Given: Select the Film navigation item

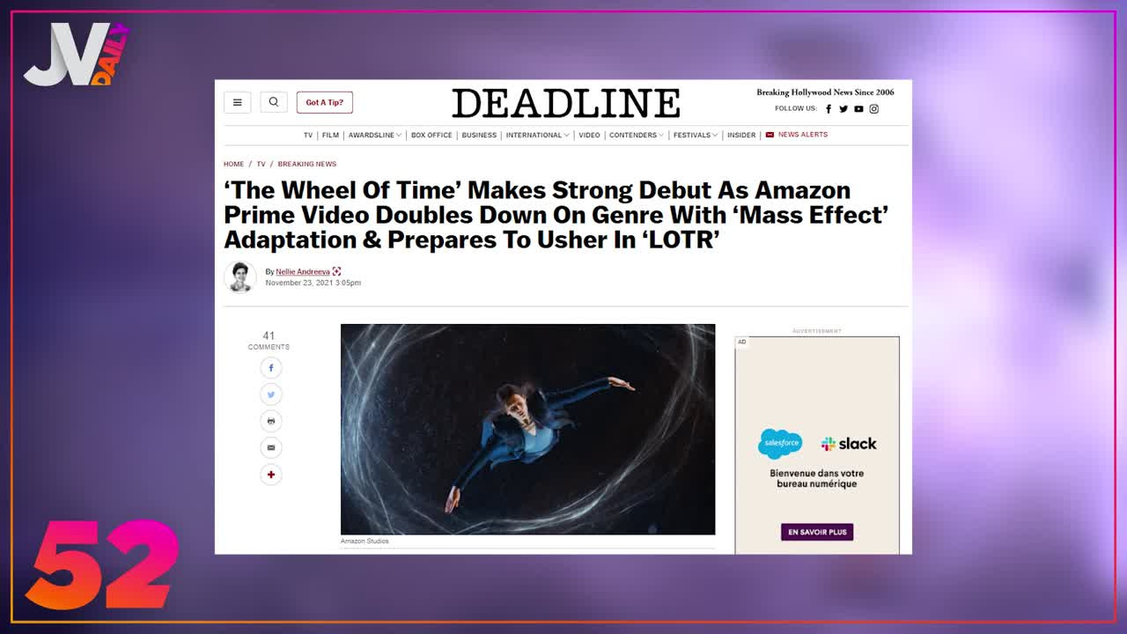Looking at the screenshot, I should pyautogui.click(x=330, y=136).
